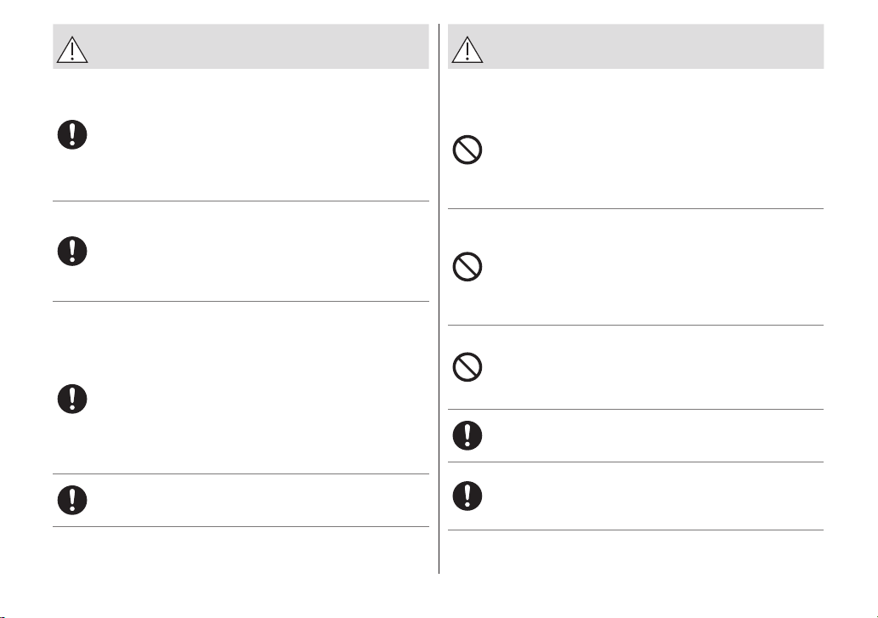
Task: Select the second mandatory exclamation icon, left column
Action: pyautogui.click(x=72, y=252)
